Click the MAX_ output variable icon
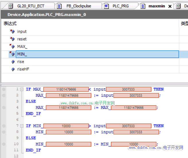Image resolution: width=188 pixels, height=158 pixels. [x=12, y=46]
